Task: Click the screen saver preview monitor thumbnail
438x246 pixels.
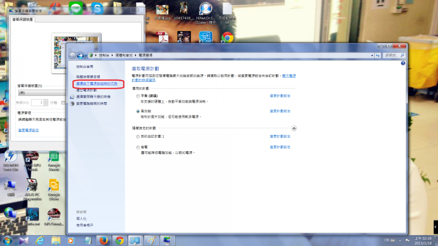Action: (x=76, y=53)
